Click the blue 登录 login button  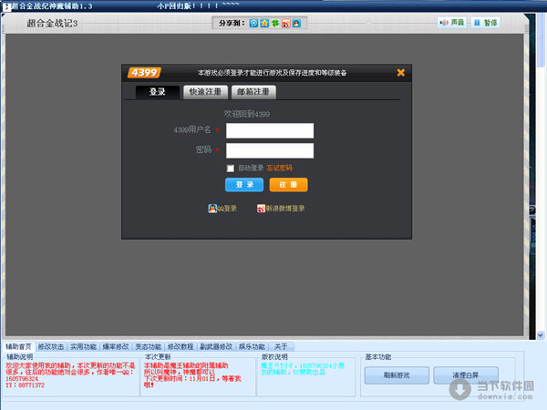point(243,185)
